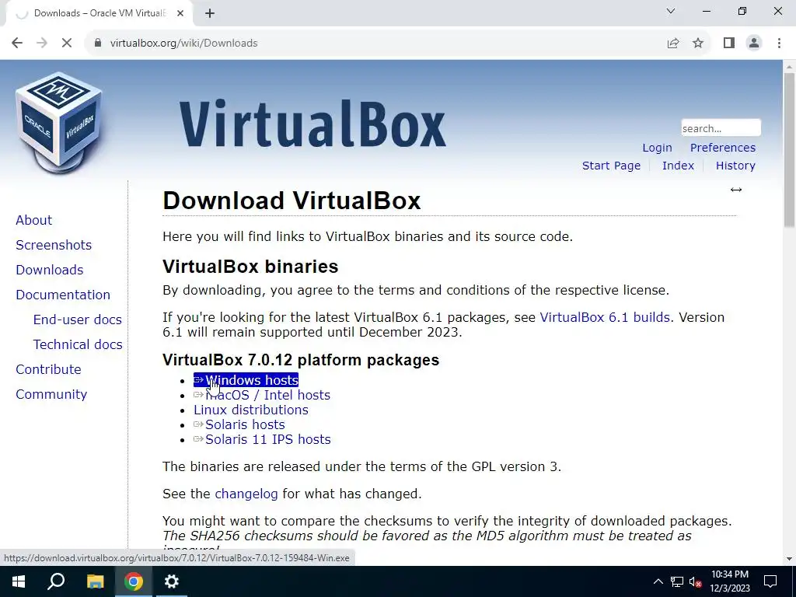
Task: Open Community in the sidebar
Action: 51,394
